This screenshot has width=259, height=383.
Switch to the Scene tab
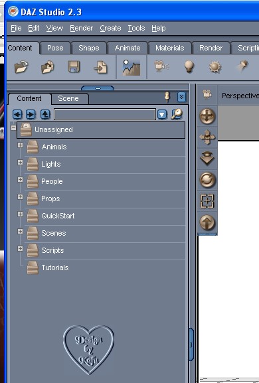[68, 98]
